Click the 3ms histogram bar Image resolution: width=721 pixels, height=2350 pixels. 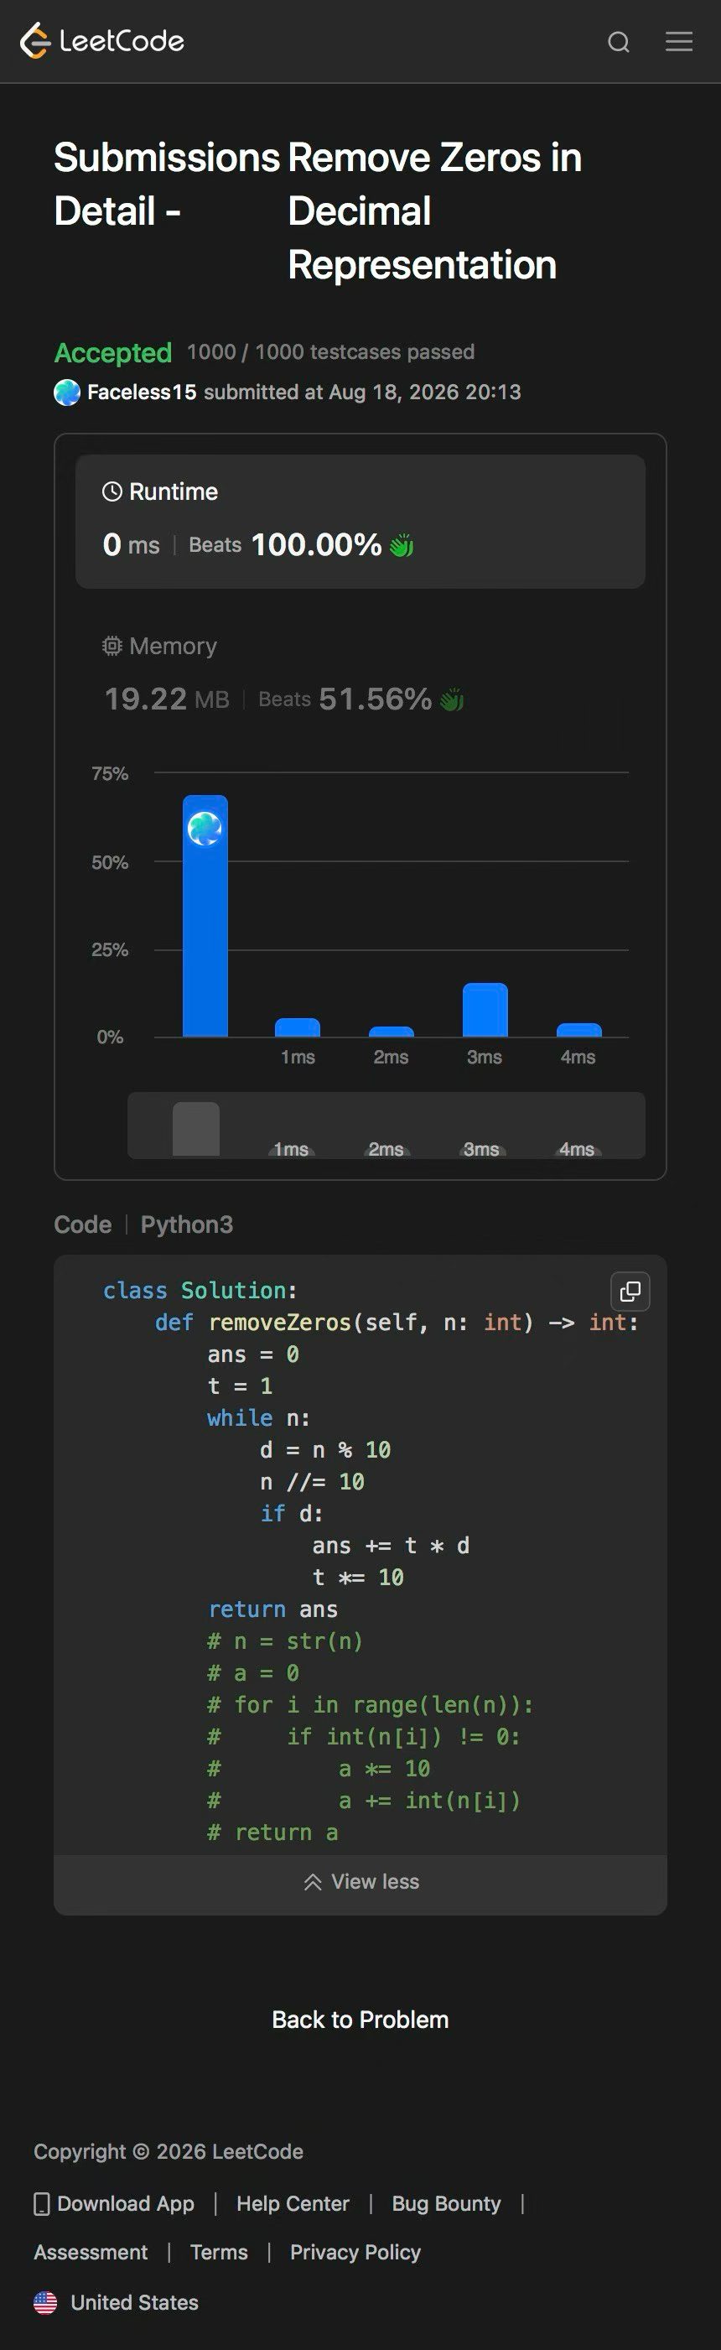point(485,1010)
